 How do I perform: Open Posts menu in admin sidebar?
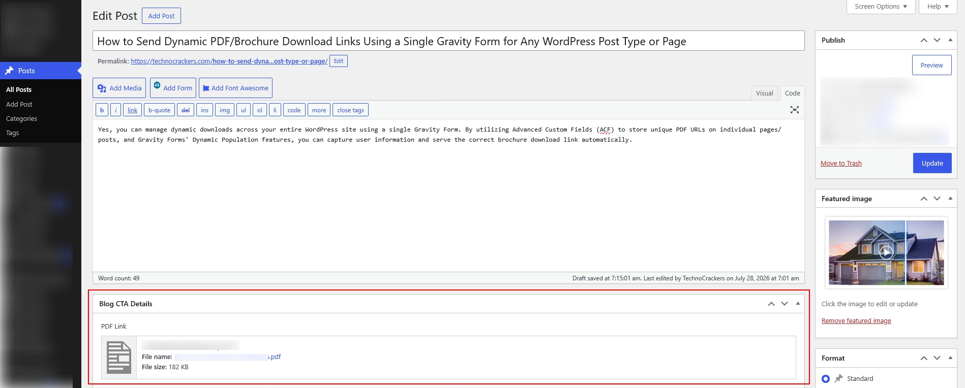click(41, 71)
